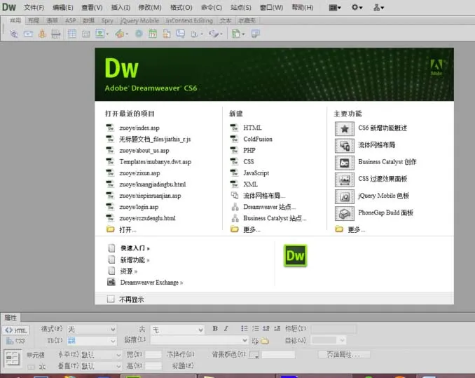
Task: Open the jQuery Mobile swatches icon
Action: pos(345,197)
